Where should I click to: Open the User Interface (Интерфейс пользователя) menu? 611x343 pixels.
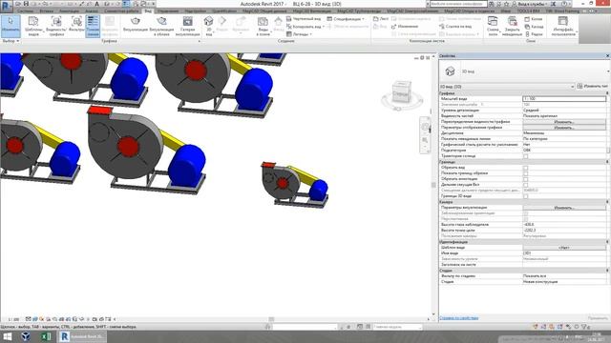click(x=563, y=26)
